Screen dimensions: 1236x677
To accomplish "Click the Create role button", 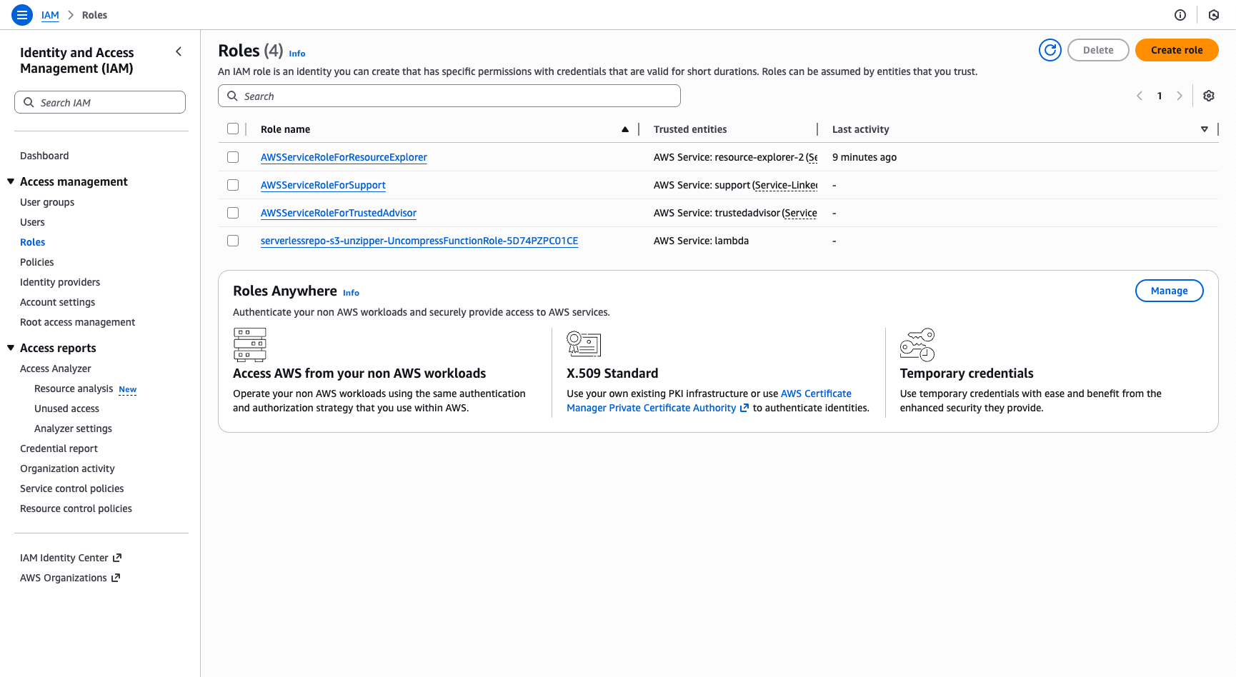I will click(1177, 50).
